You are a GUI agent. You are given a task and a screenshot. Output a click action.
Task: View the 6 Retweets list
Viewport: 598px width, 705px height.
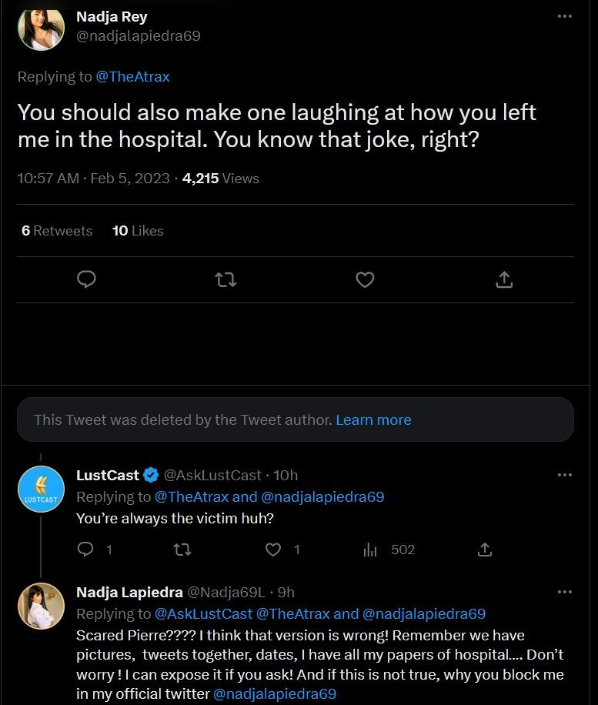point(57,230)
